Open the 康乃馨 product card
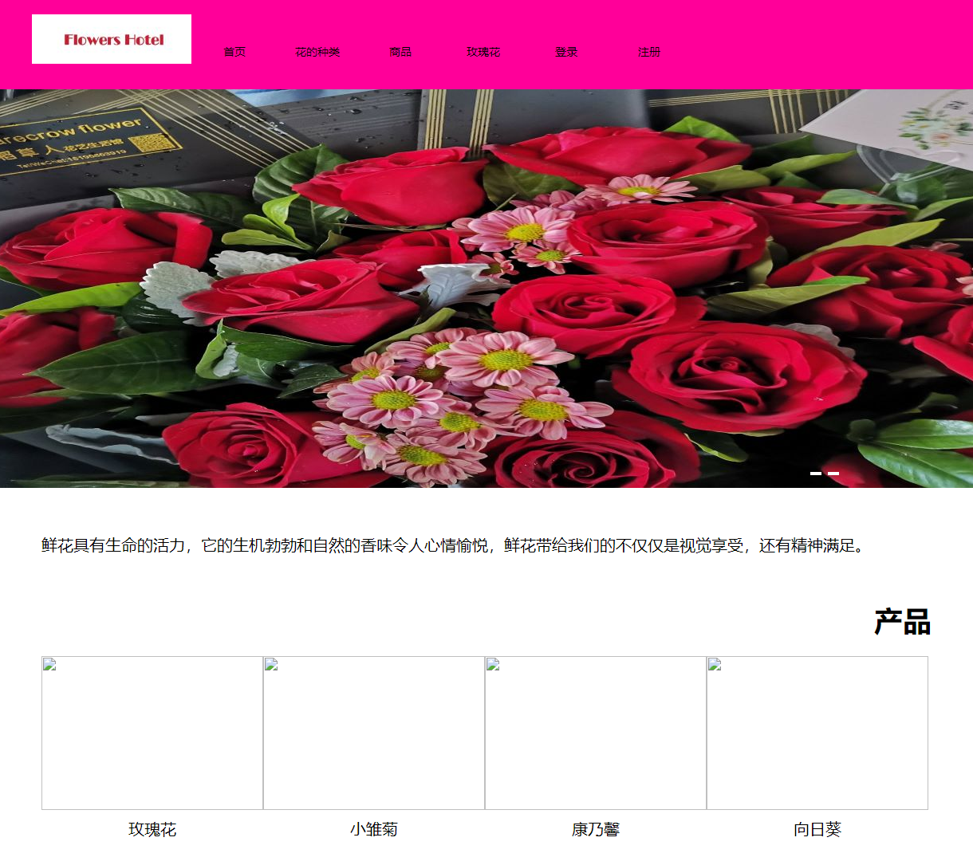 point(595,733)
